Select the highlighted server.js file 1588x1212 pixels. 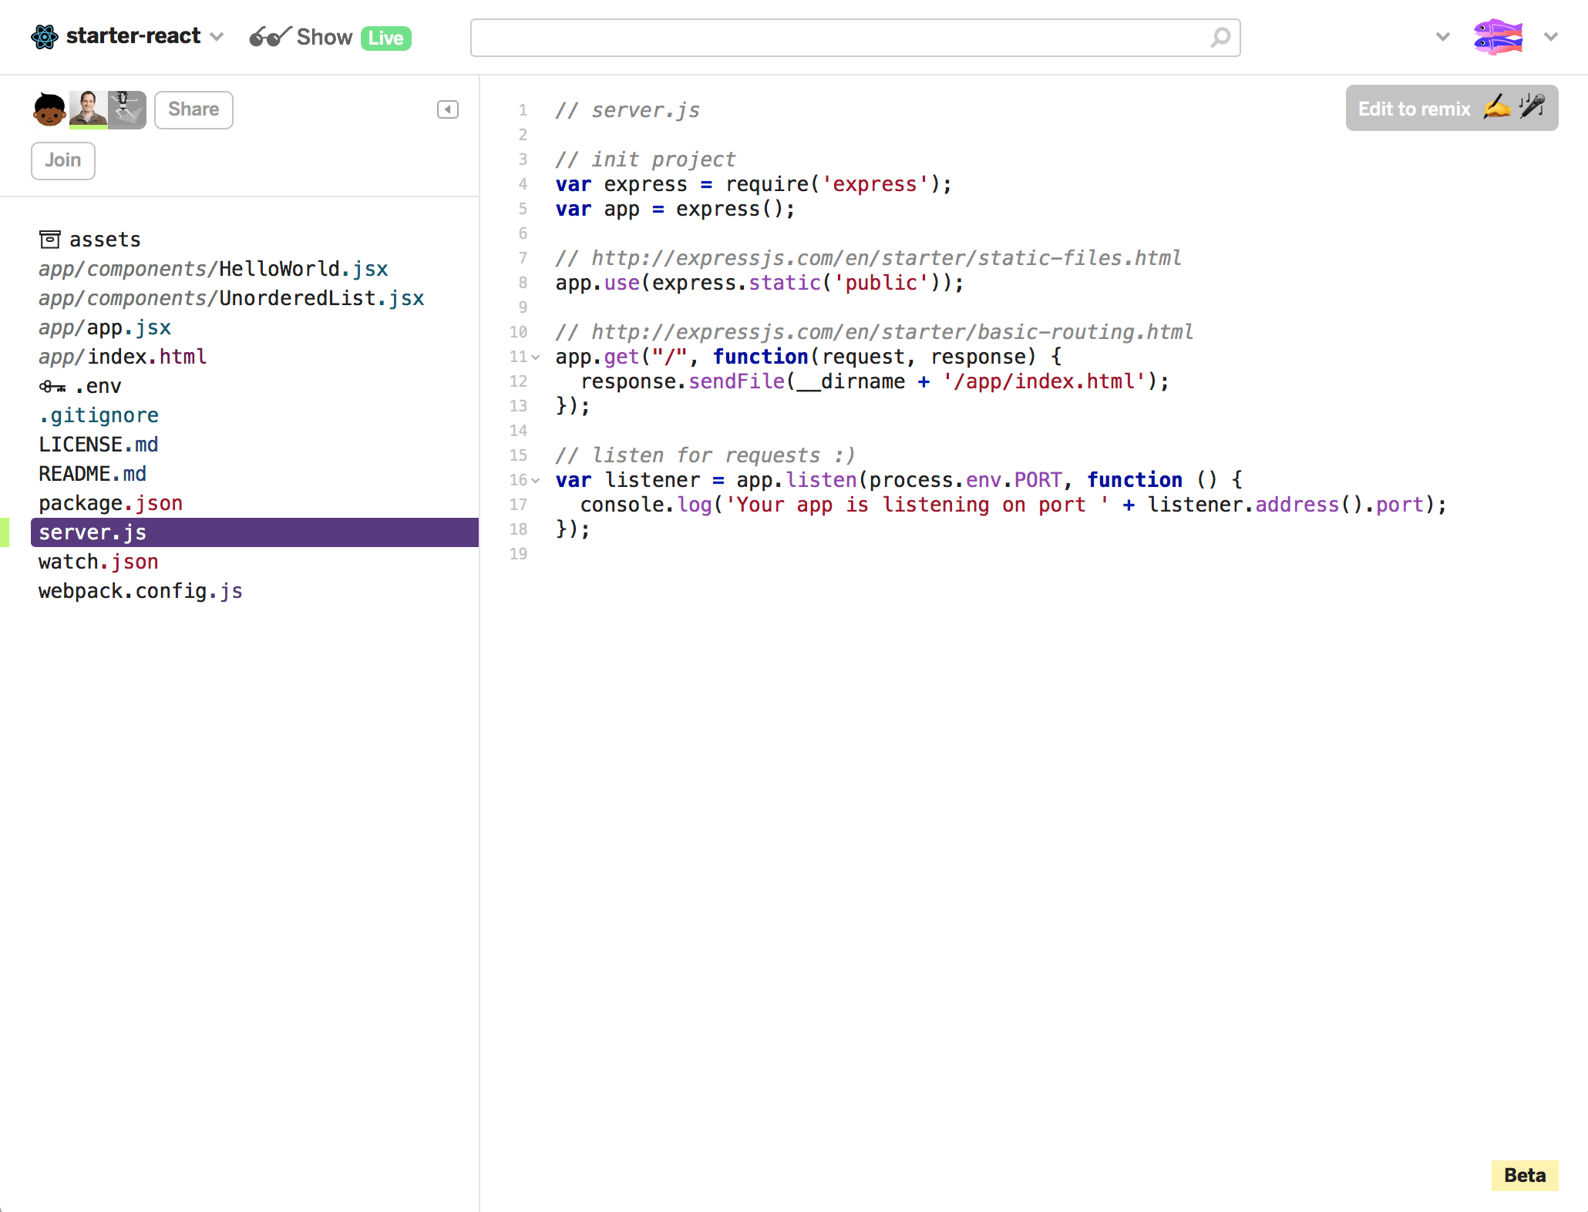pyautogui.click(x=254, y=532)
